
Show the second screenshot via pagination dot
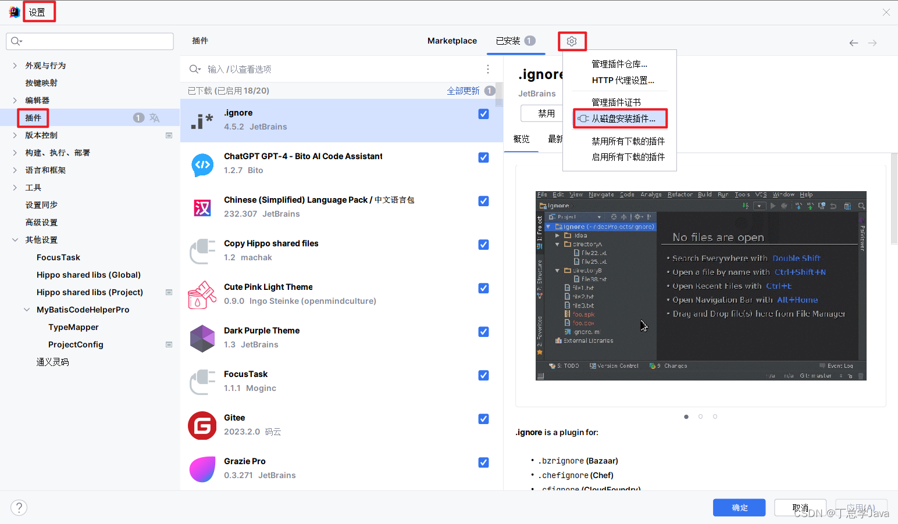pos(700,417)
